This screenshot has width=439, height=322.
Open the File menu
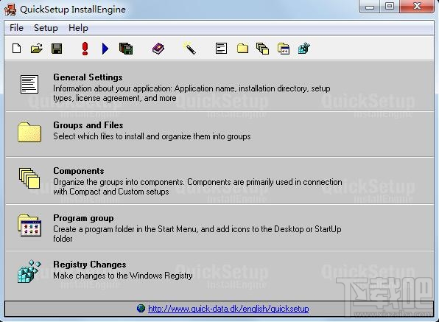click(x=16, y=28)
